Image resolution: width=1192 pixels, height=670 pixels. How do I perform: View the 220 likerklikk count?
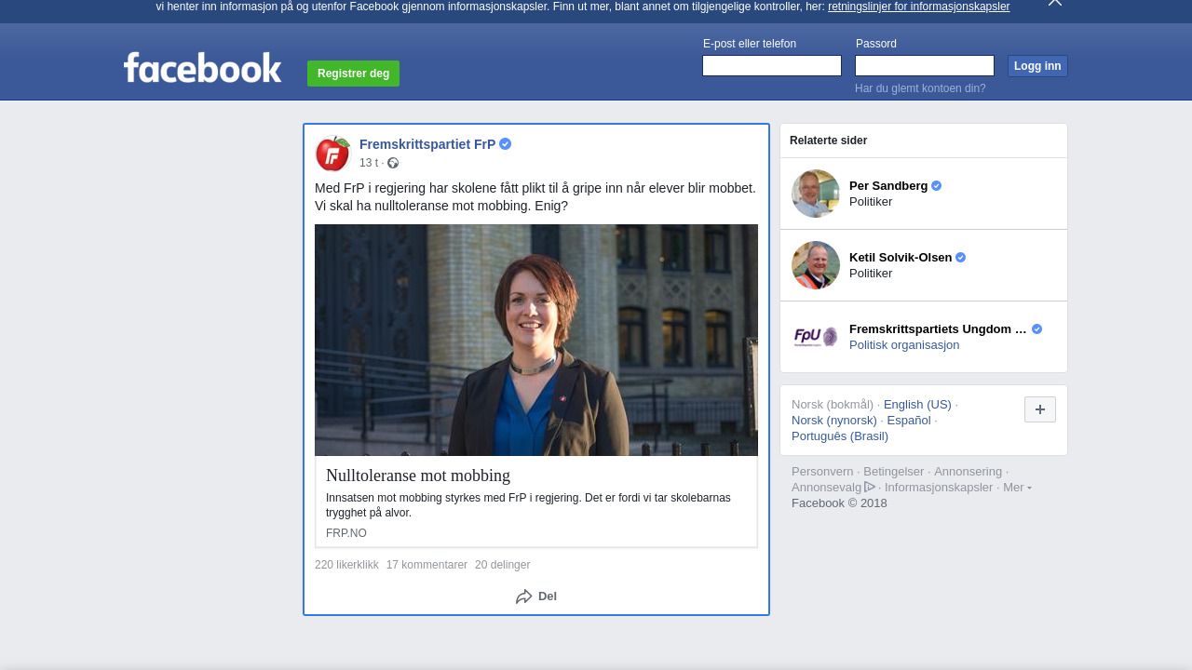(346, 565)
